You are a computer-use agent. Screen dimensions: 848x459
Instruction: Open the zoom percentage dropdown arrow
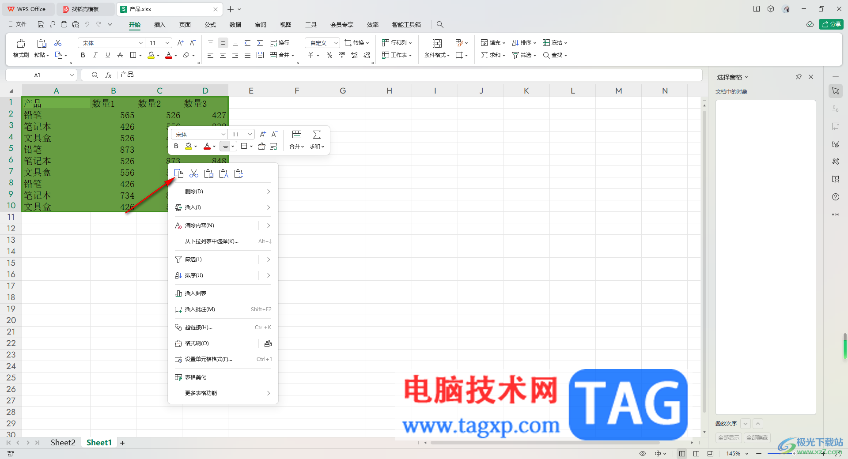pos(747,454)
